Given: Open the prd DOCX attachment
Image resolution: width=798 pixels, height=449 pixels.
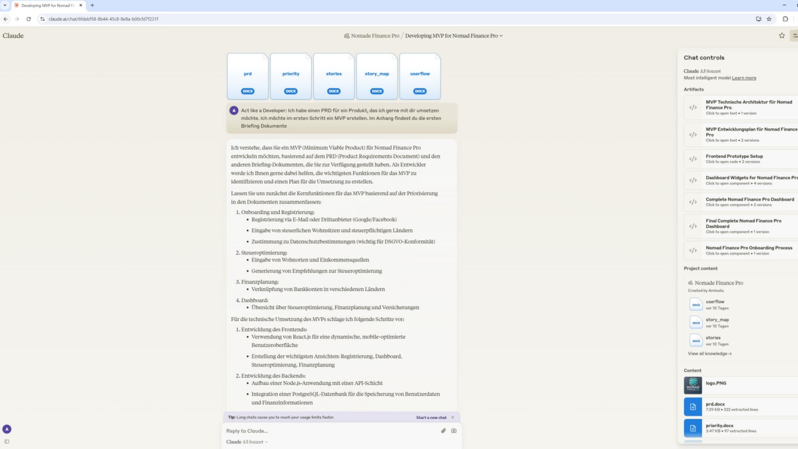Looking at the screenshot, I should (248, 76).
